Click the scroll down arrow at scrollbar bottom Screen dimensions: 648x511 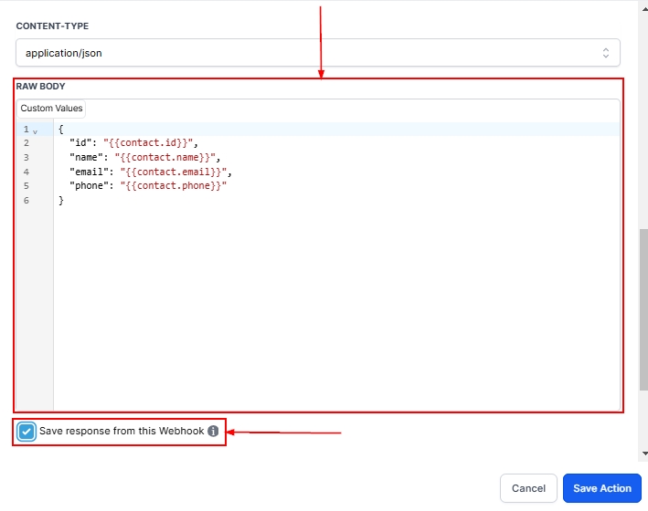tap(643, 454)
